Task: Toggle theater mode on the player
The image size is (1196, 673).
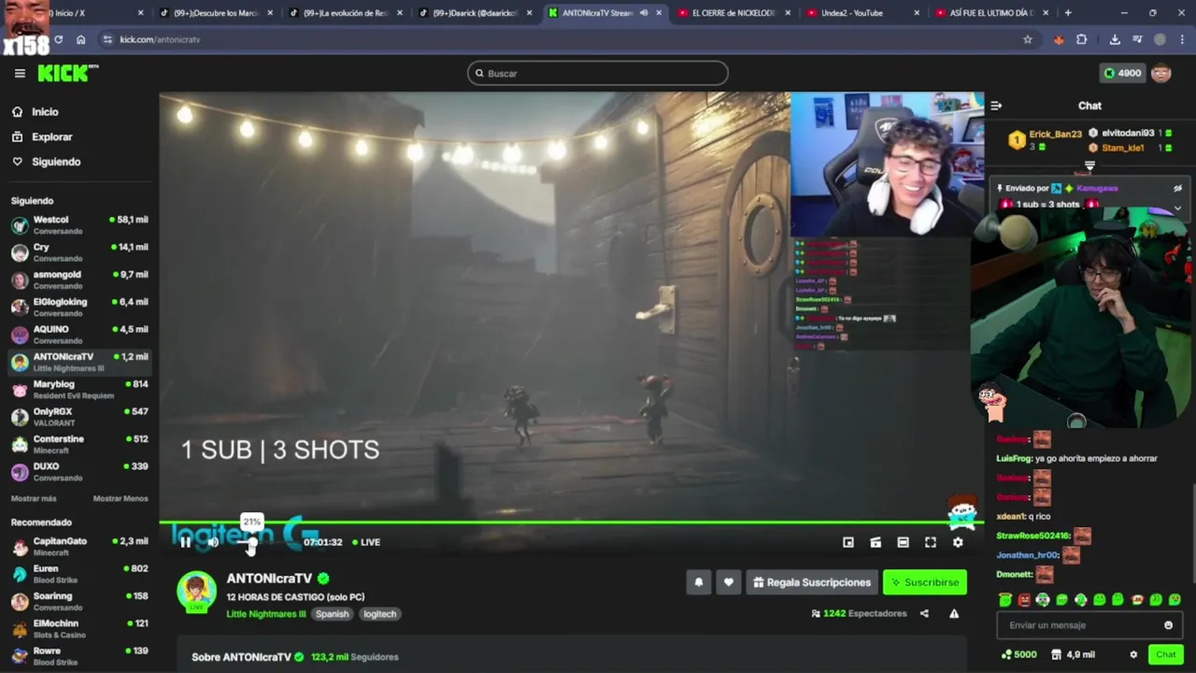Action: click(x=903, y=542)
